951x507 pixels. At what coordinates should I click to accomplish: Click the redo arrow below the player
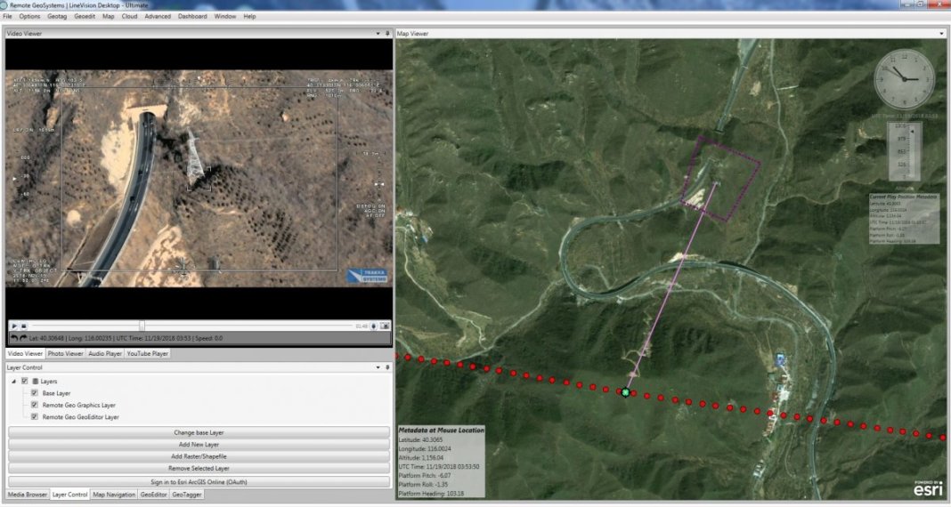[23, 338]
